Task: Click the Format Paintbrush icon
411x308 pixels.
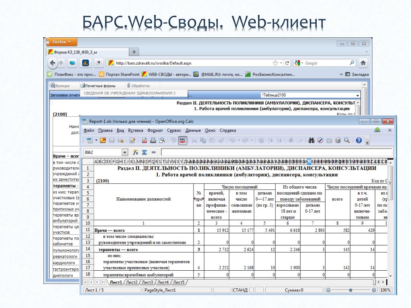Action: (221, 140)
